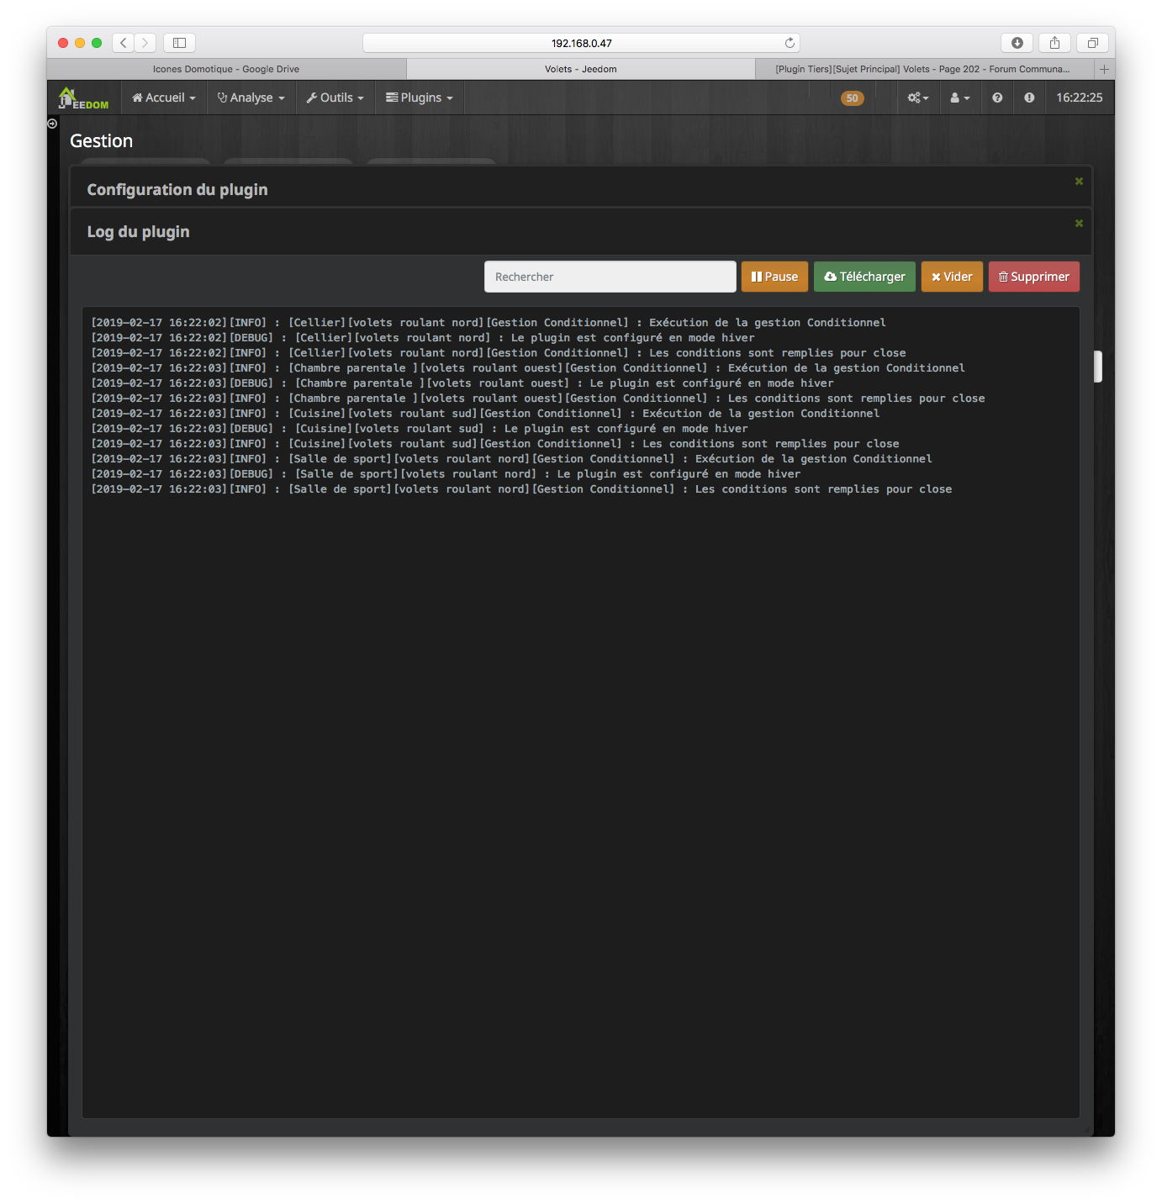
Task: Open the Plugins menu
Action: (420, 98)
